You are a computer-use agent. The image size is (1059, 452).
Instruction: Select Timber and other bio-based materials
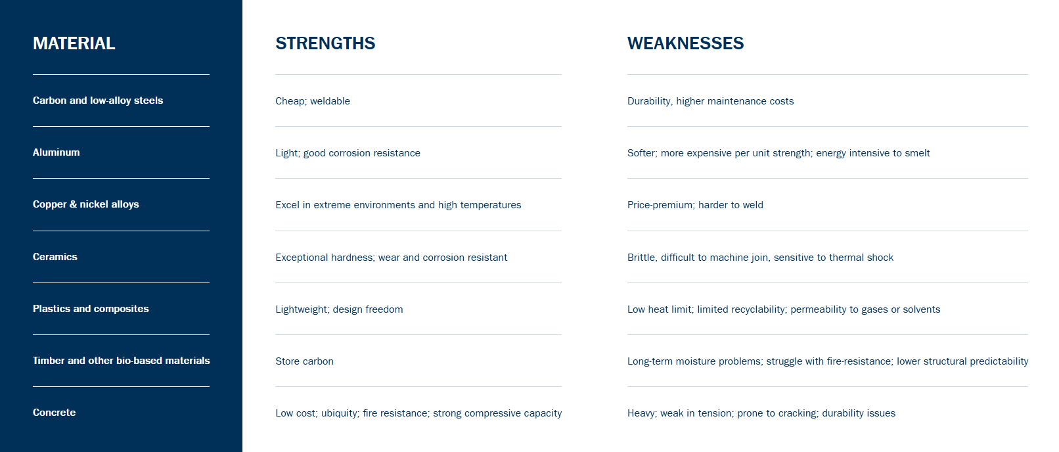(122, 361)
